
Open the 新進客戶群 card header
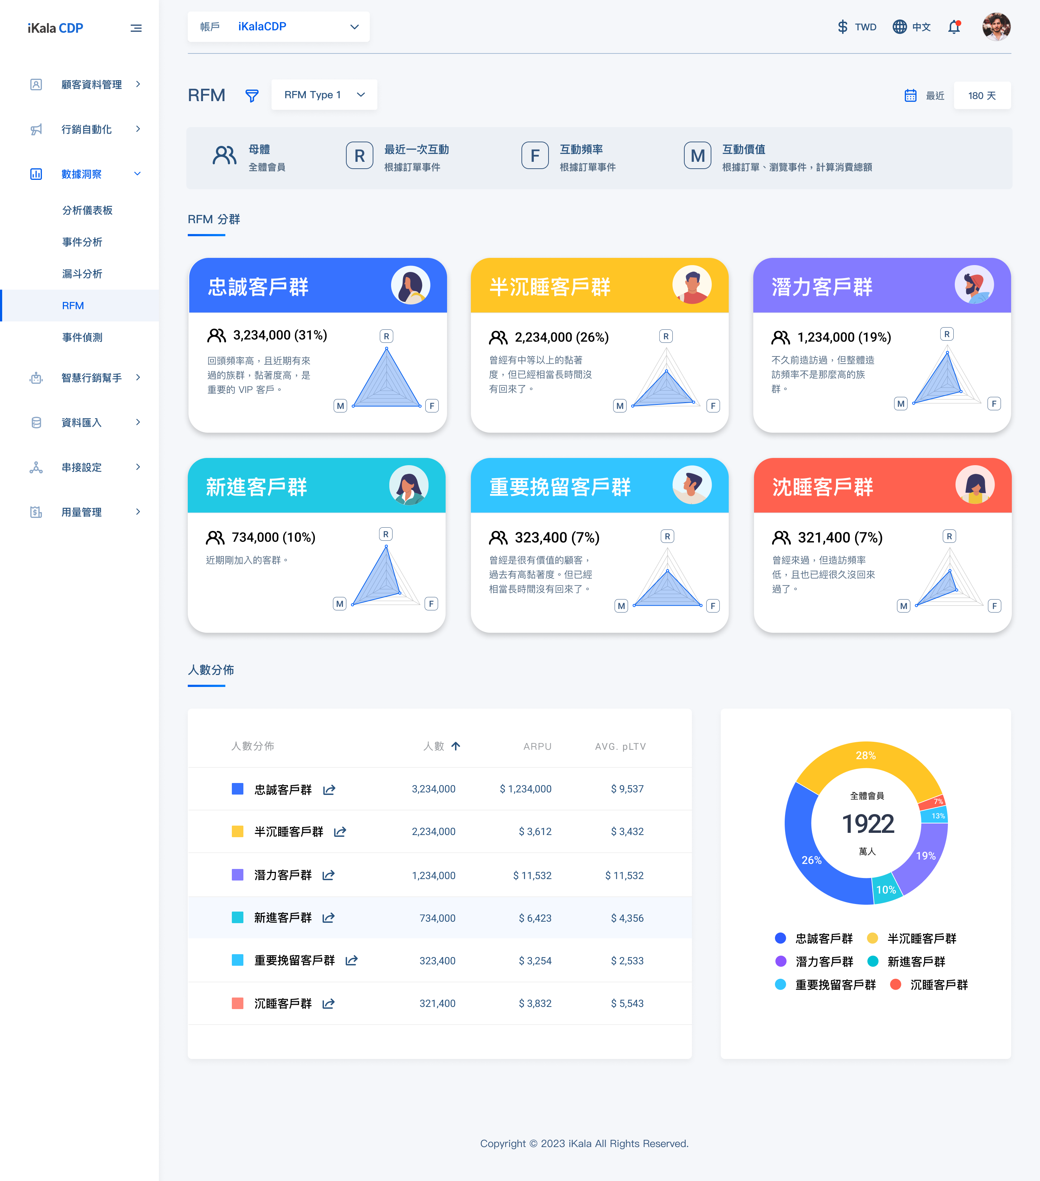click(317, 486)
